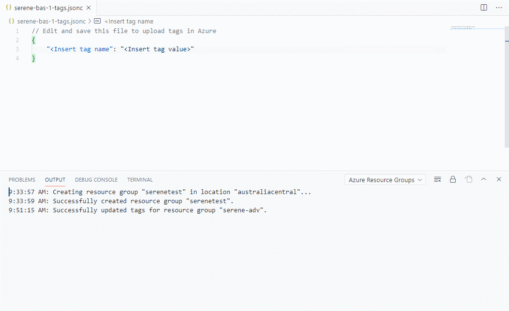Close the bottom Output panel
Viewport: 509px width, 311px height.
pyautogui.click(x=498, y=179)
